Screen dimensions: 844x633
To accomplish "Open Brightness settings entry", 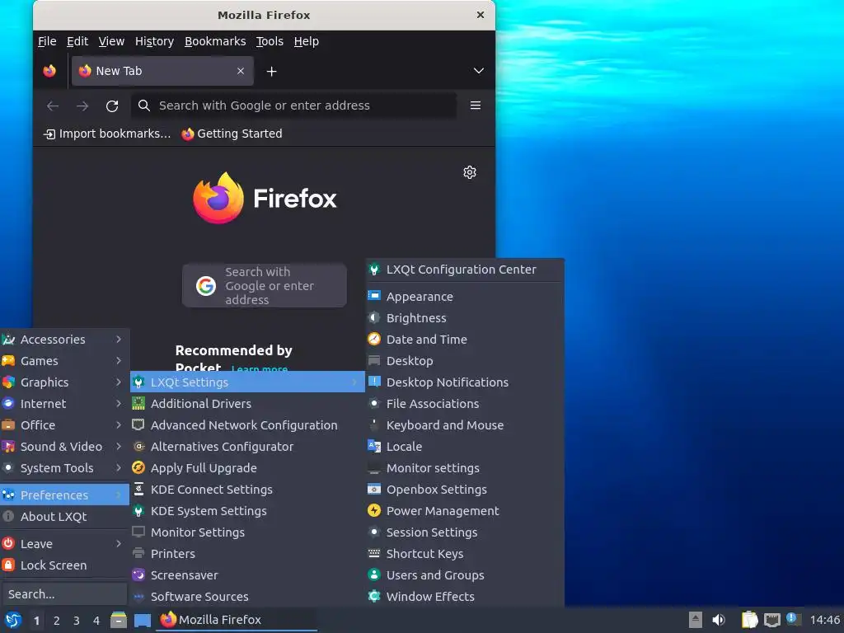I will click(x=465, y=317).
